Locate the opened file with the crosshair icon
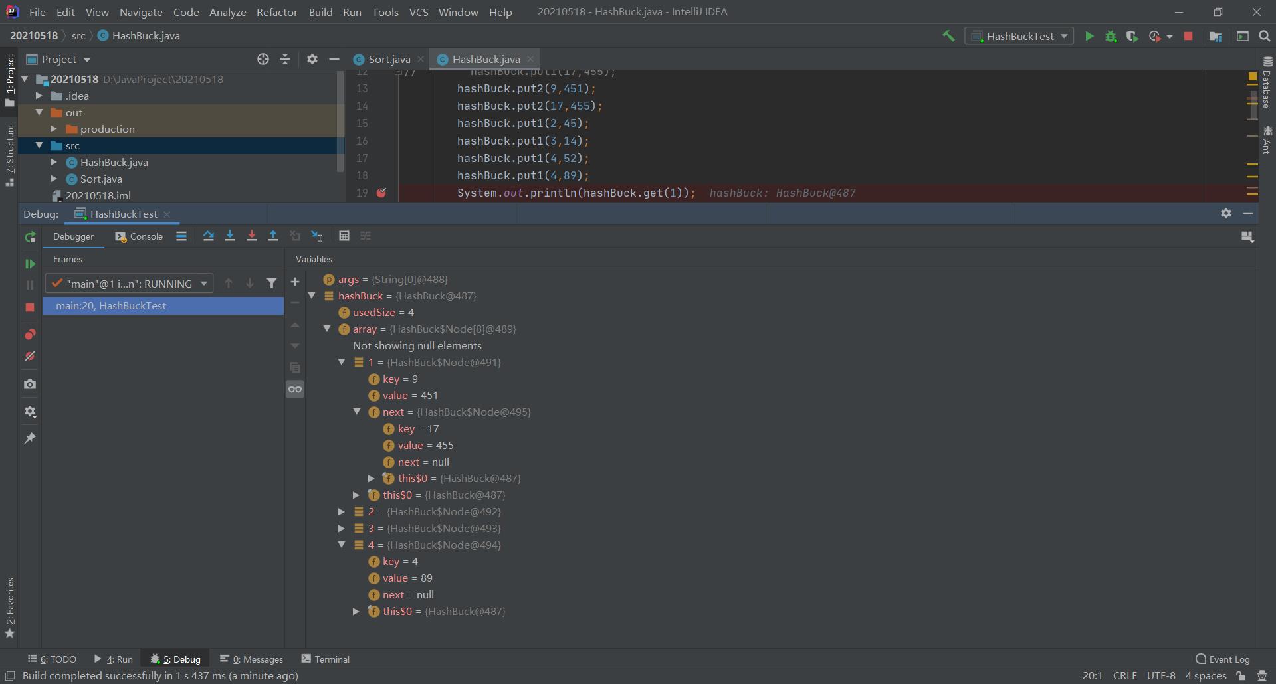Image resolution: width=1276 pixels, height=684 pixels. click(x=263, y=59)
